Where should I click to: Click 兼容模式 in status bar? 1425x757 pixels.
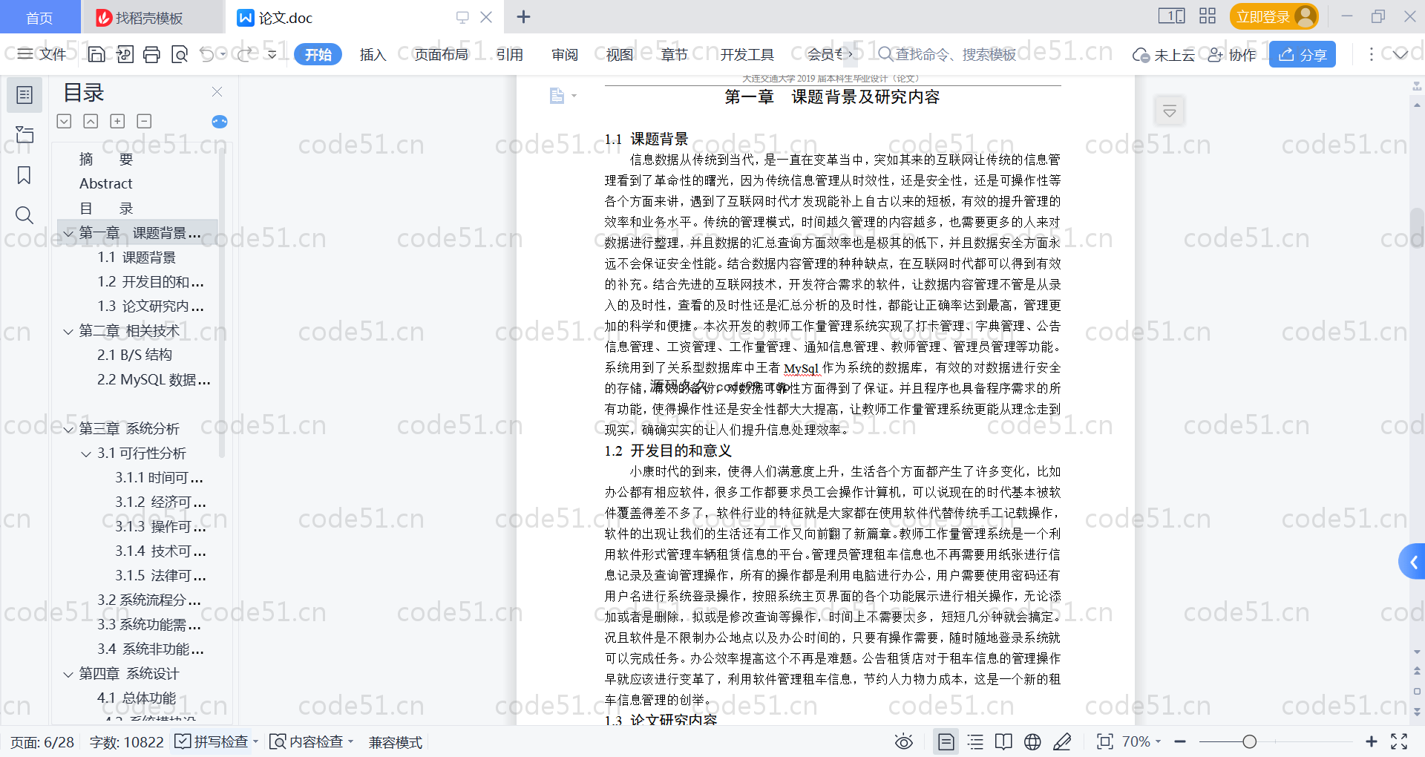coord(396,742)
